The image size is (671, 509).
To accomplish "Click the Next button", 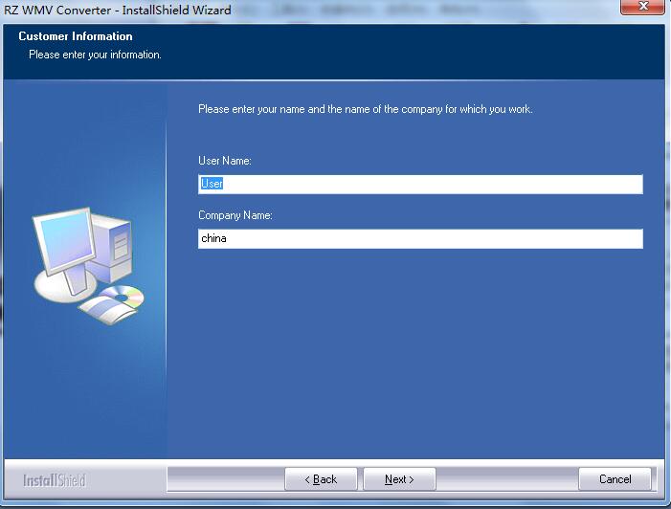I will tap(399, 479).
